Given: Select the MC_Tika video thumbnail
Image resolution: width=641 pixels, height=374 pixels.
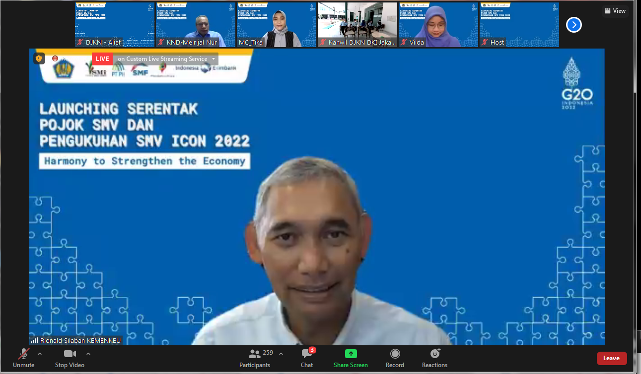Looking at the screenshot, I should 277,25.
